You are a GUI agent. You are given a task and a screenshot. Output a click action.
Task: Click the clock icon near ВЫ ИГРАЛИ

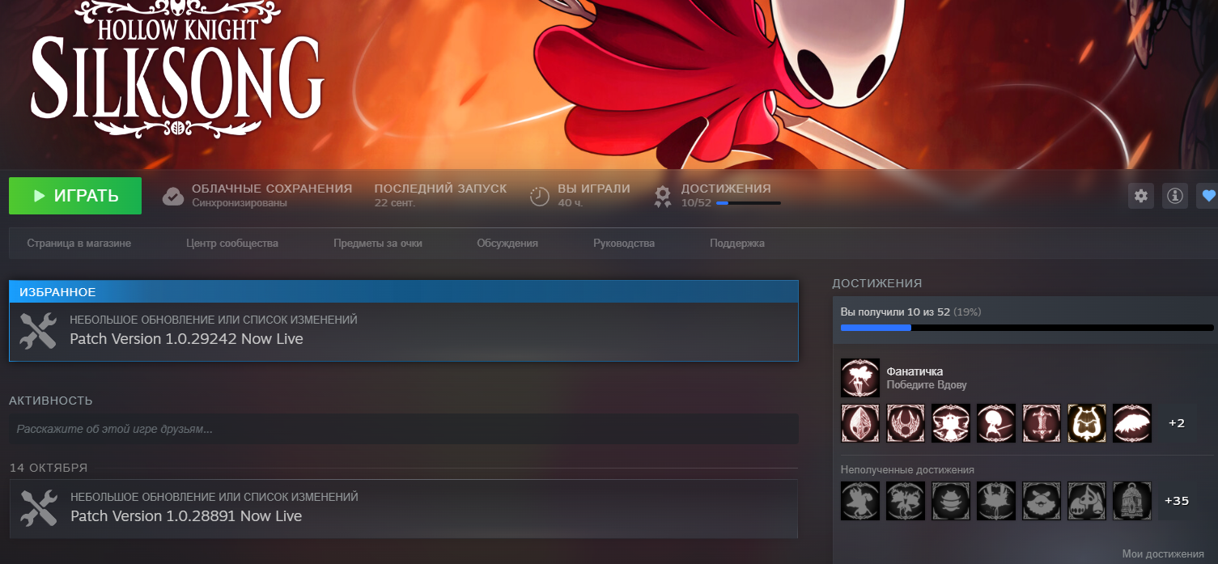click(540, 196)
